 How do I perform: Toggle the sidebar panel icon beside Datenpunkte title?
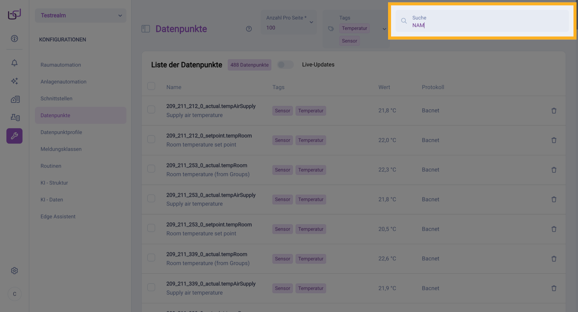coord(146,29)
